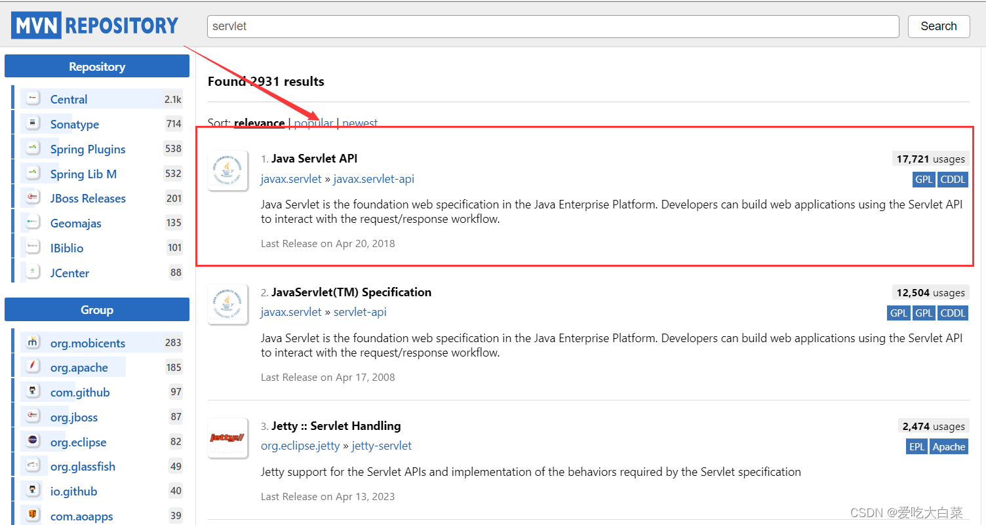Filter by org.jboss group
This screenshot has height=525, width=986.
coord(74,417)
